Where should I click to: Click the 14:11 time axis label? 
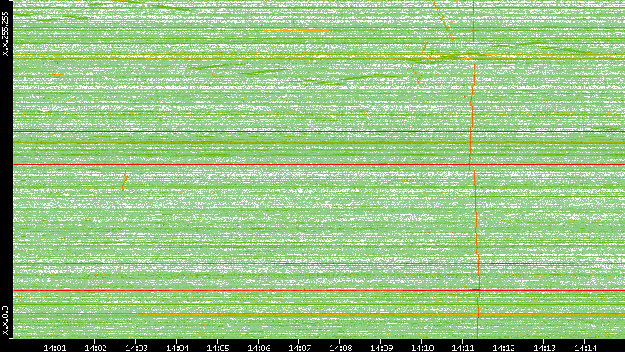463,348
